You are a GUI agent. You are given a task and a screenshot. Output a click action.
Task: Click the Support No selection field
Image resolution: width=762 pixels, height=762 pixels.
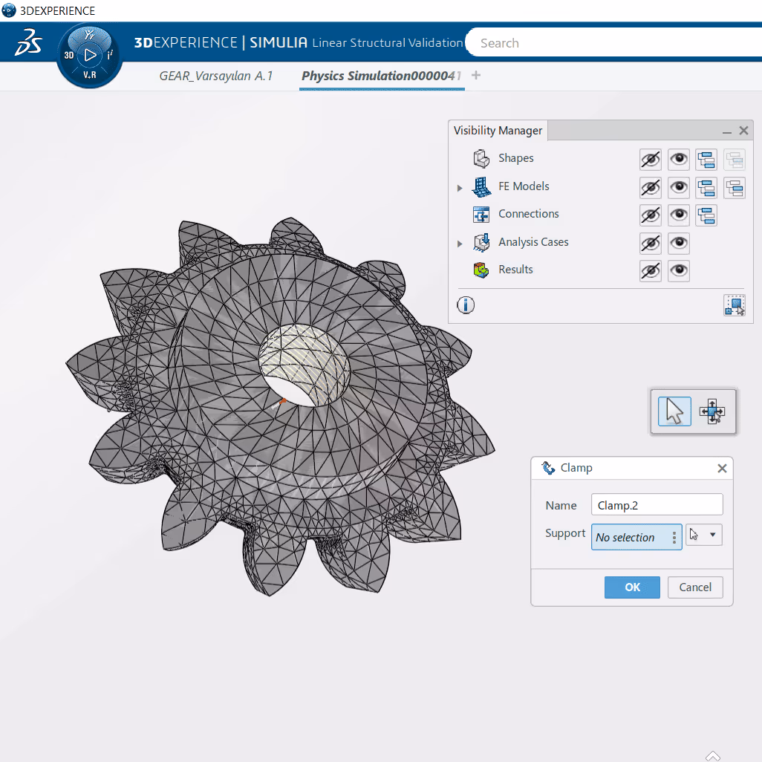636,537
